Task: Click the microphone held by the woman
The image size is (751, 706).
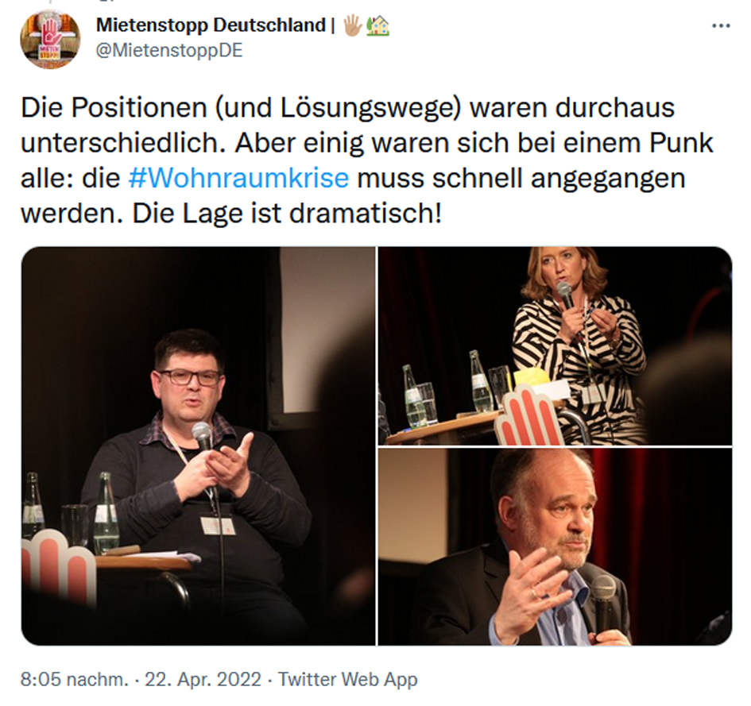Action: [x=565, y=294]
